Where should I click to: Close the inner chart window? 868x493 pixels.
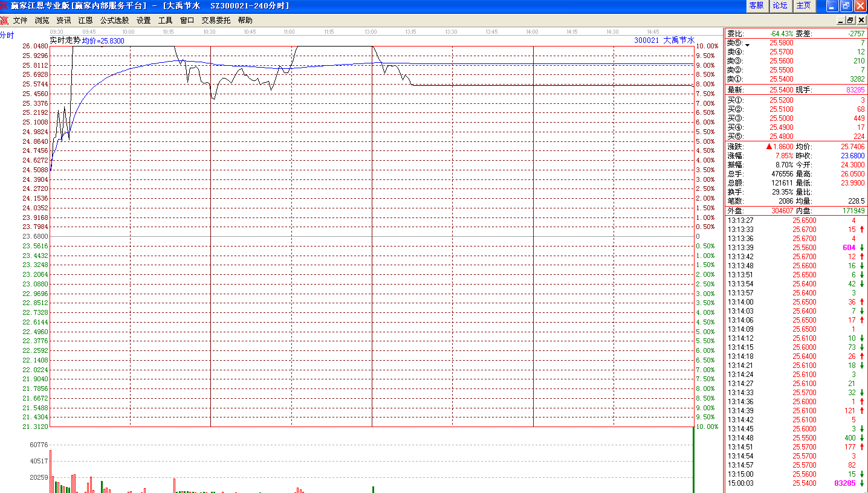tap(862, 21)
